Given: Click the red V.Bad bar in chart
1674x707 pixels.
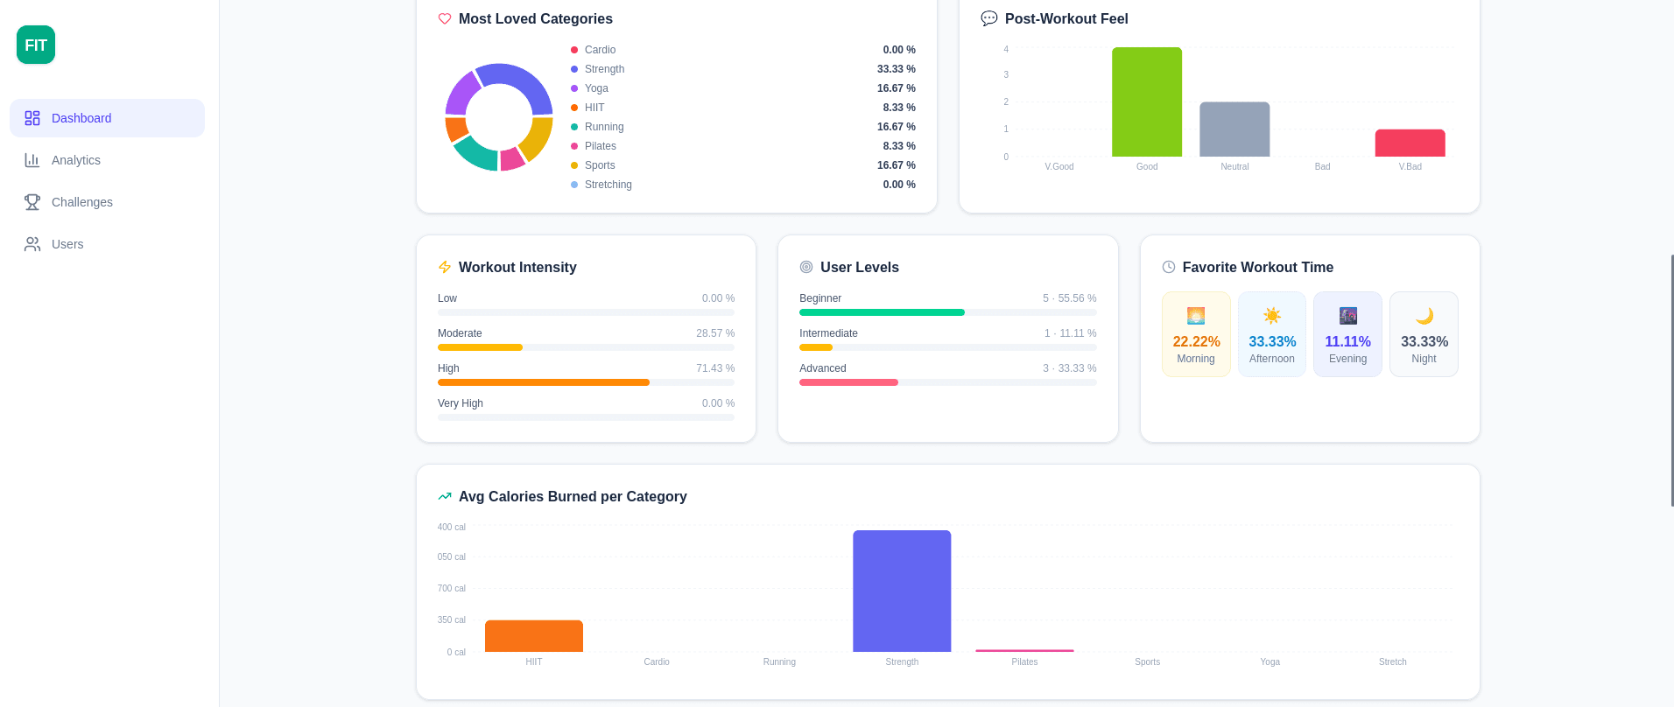Looking at the screenshot, I should [x=1410, y=143].
